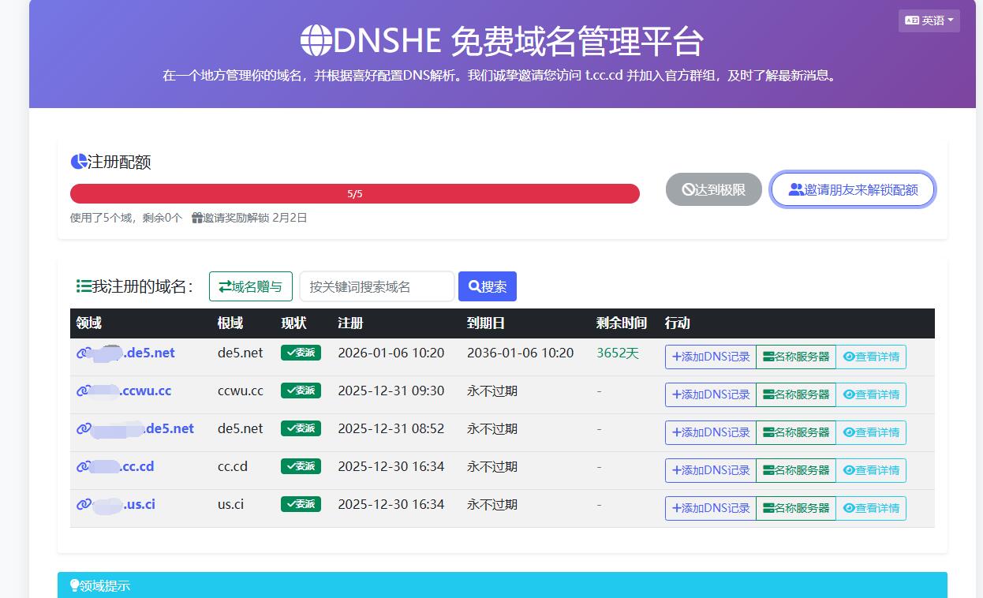983x598 pixels.
Task: Click the lightbulb icon on the 领域提示 bar
Action: 73,585
